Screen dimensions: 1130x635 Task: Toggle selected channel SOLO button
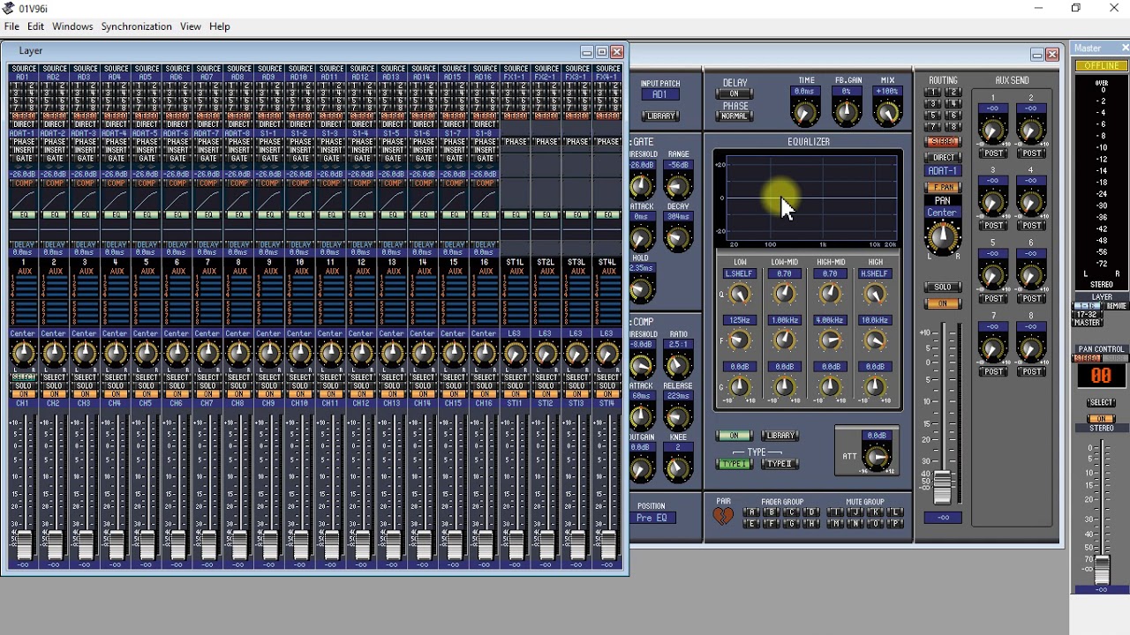(943, 288)
